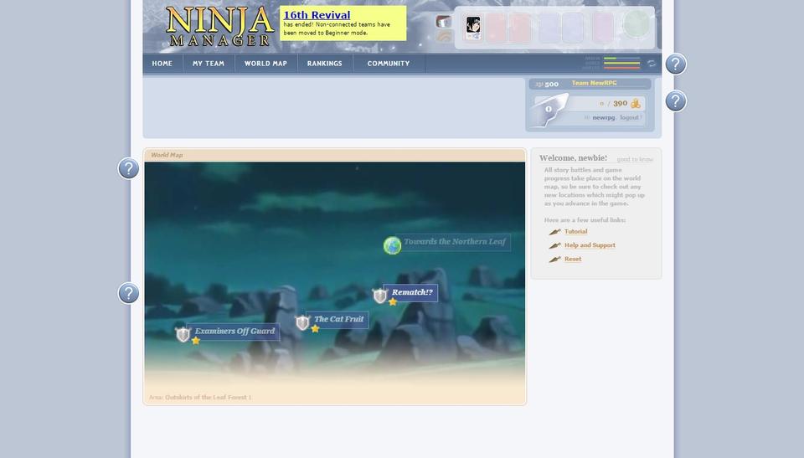
Task: Go to My Team page
Action: click(x=209, y=64)
